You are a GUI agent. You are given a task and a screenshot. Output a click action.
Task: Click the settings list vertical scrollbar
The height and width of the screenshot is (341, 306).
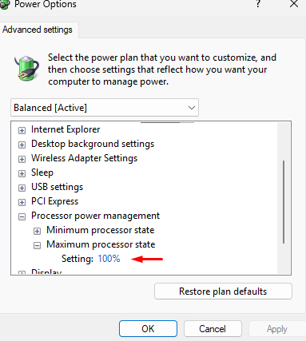pyautogui.click(x=284, y=202)
